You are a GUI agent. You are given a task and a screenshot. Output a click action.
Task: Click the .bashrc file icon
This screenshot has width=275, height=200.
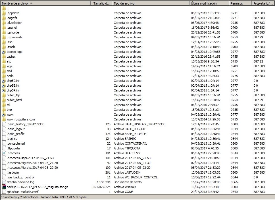(4, 139)
